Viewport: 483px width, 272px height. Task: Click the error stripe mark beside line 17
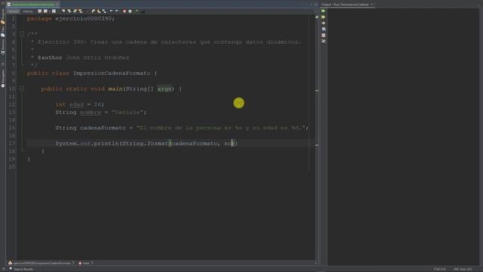pyautogui.click(x=317, y=145)
